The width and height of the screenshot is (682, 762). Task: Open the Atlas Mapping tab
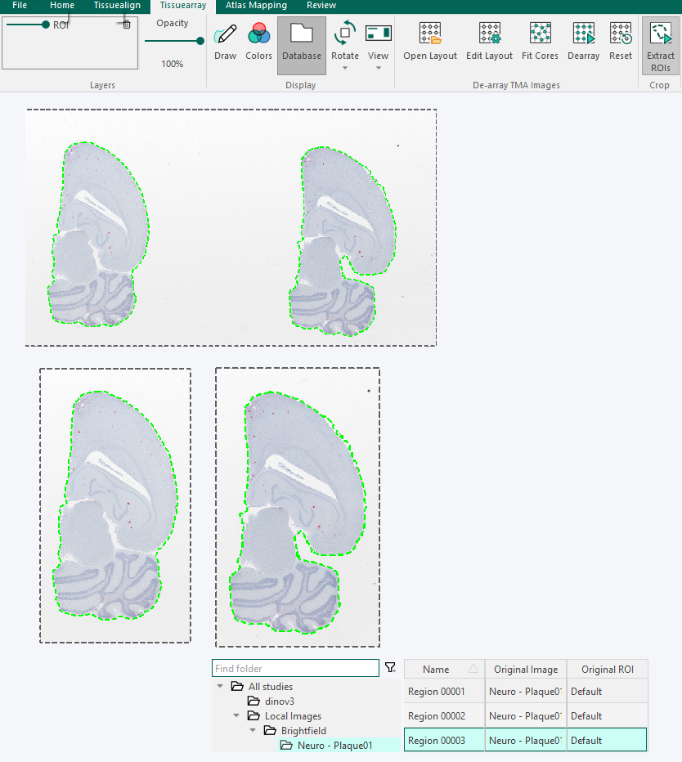pos(256,6)
